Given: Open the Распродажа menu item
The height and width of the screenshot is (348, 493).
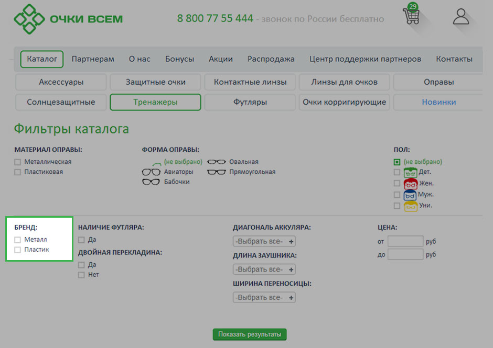Looking at the screenshot, I should 271,59.
